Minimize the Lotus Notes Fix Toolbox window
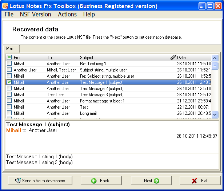The width and height of the screenshot is (224, 191). click(202, 6)
